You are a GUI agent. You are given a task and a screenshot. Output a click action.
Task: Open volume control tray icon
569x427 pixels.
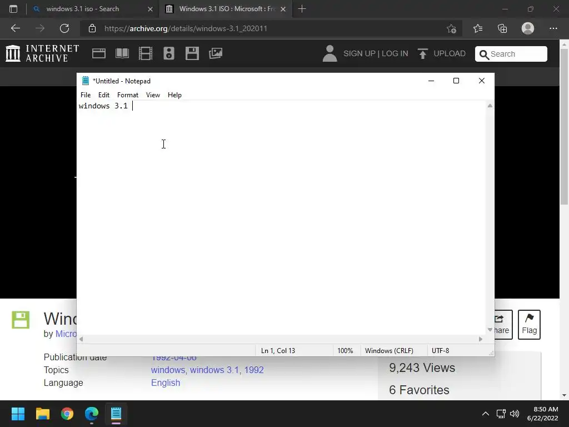click(x=515, y=414)
